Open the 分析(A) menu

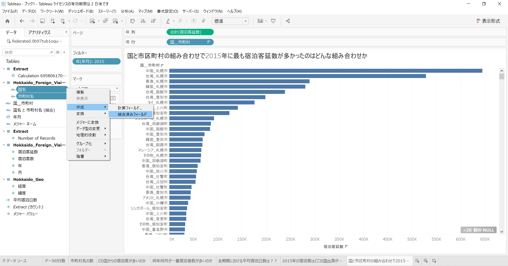(x=127, y=11)
